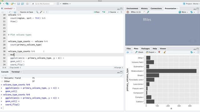The image size is (200, 112).
Task: Click the Source button
Action: pos(112,12)
